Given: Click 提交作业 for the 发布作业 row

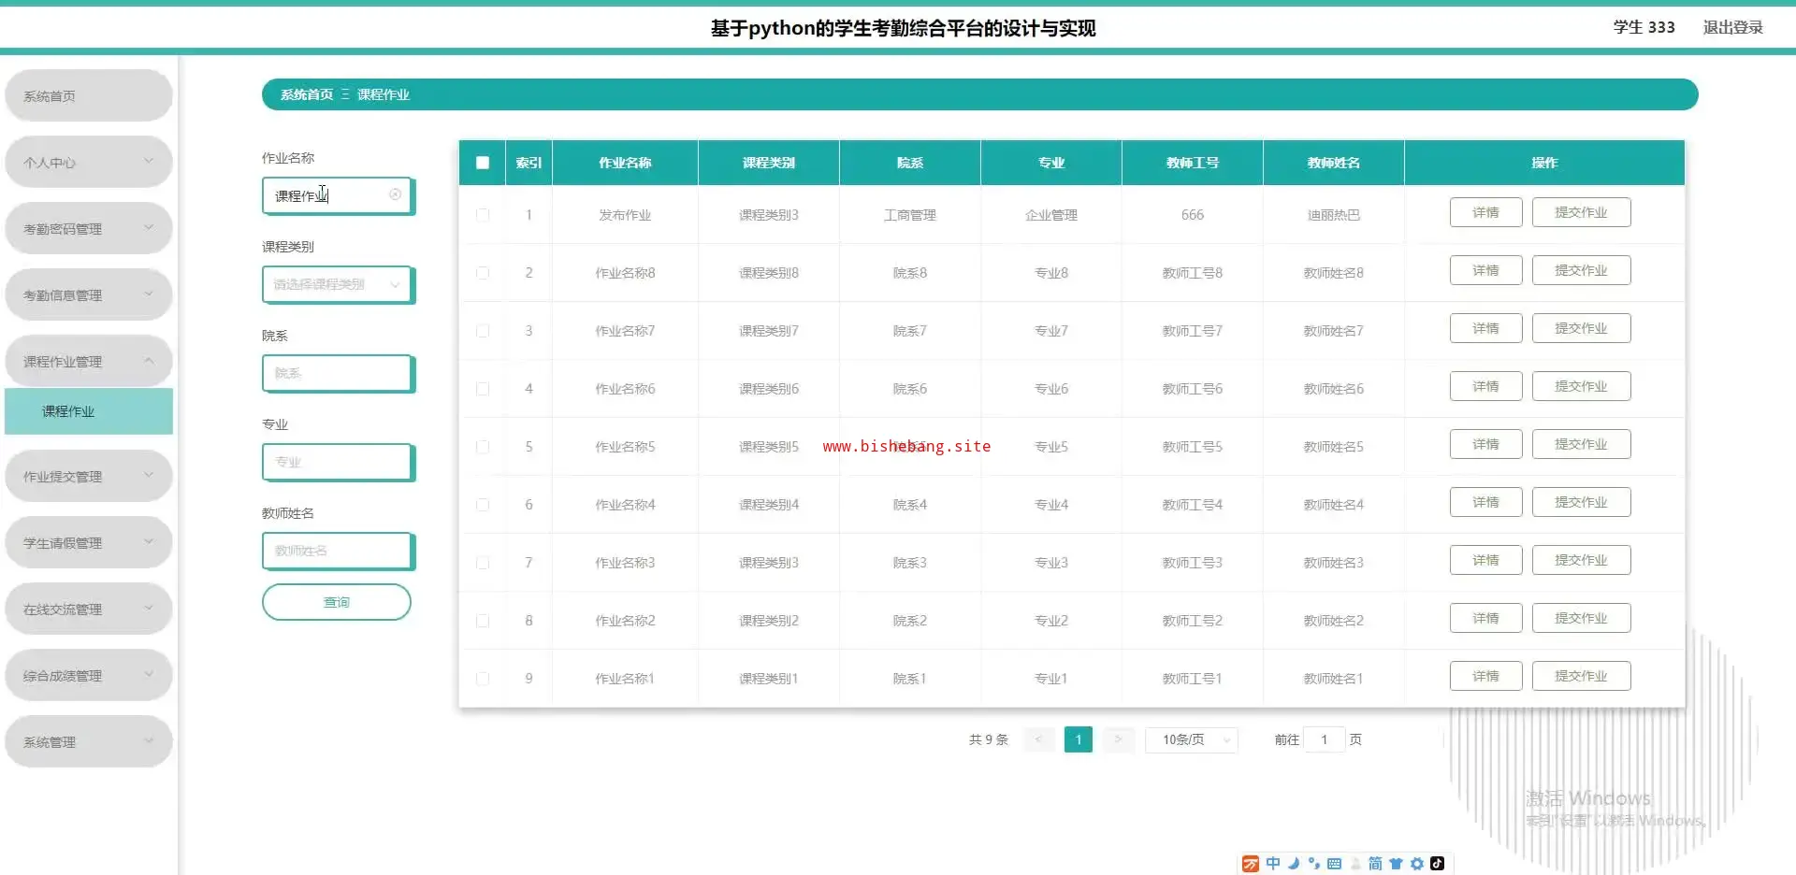Looking at the screenshot, I should click(x=1581, y=212).
